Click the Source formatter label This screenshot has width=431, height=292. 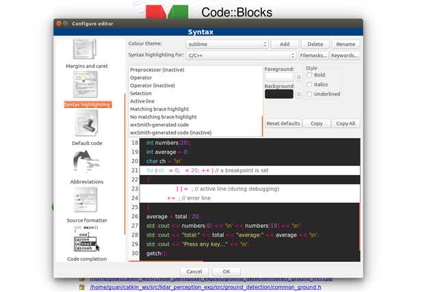pyautogui.click(x=87, y=220)
